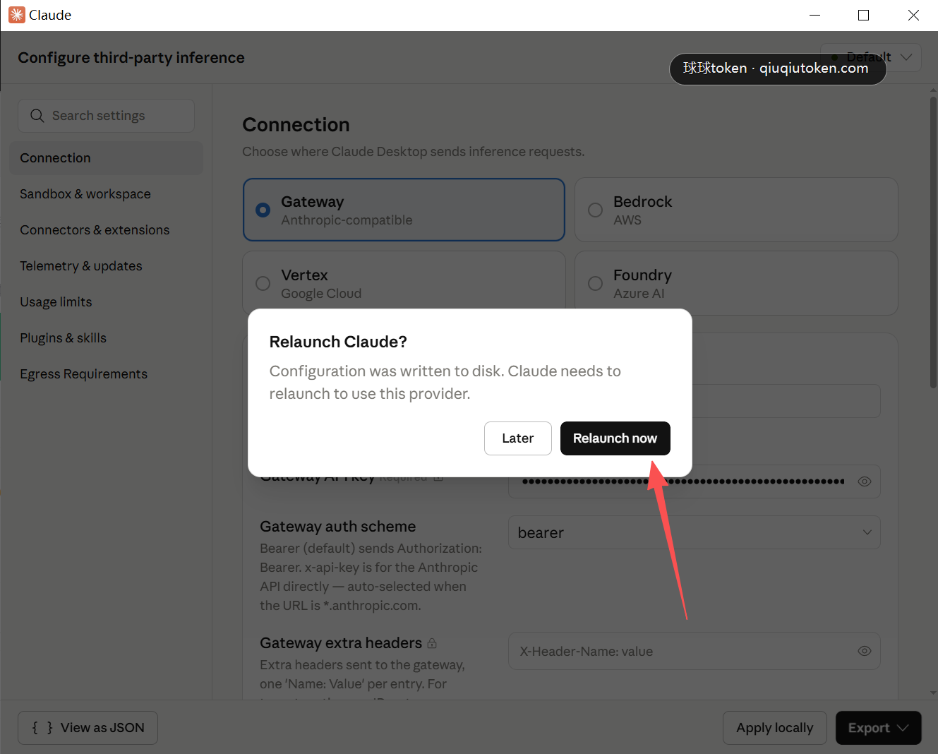Image resolution: width=938 pixels, height=754 pixels.
Task: Select the Gateway Anthropic-compatible provider
Action: (x=404, y=210)
